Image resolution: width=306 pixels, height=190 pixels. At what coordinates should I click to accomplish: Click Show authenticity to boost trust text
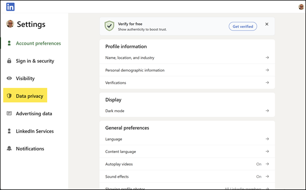point(142,29)
